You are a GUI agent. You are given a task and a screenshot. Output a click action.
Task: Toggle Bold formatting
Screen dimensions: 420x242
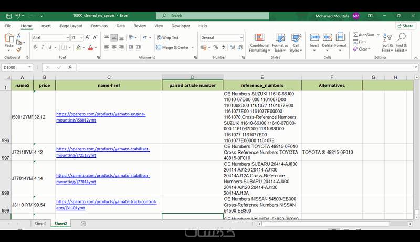35,47
